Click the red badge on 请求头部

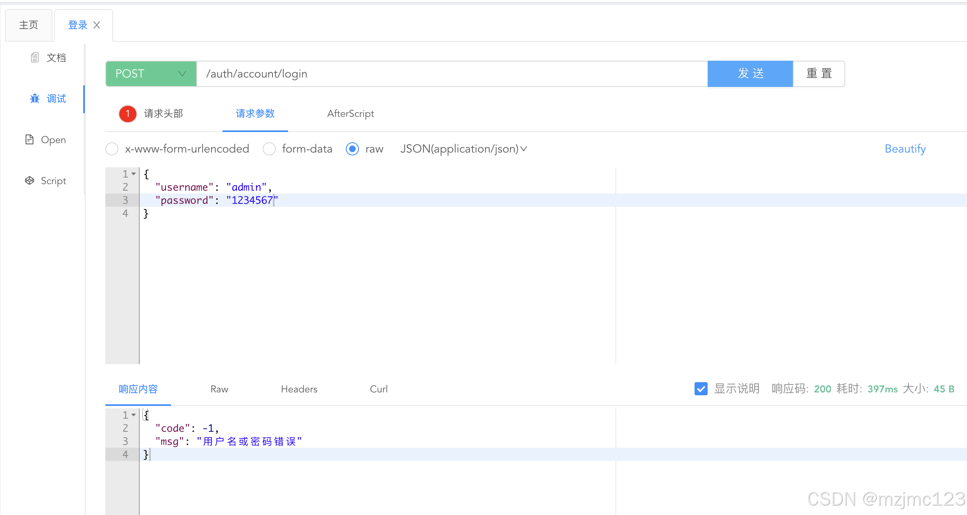128,114
